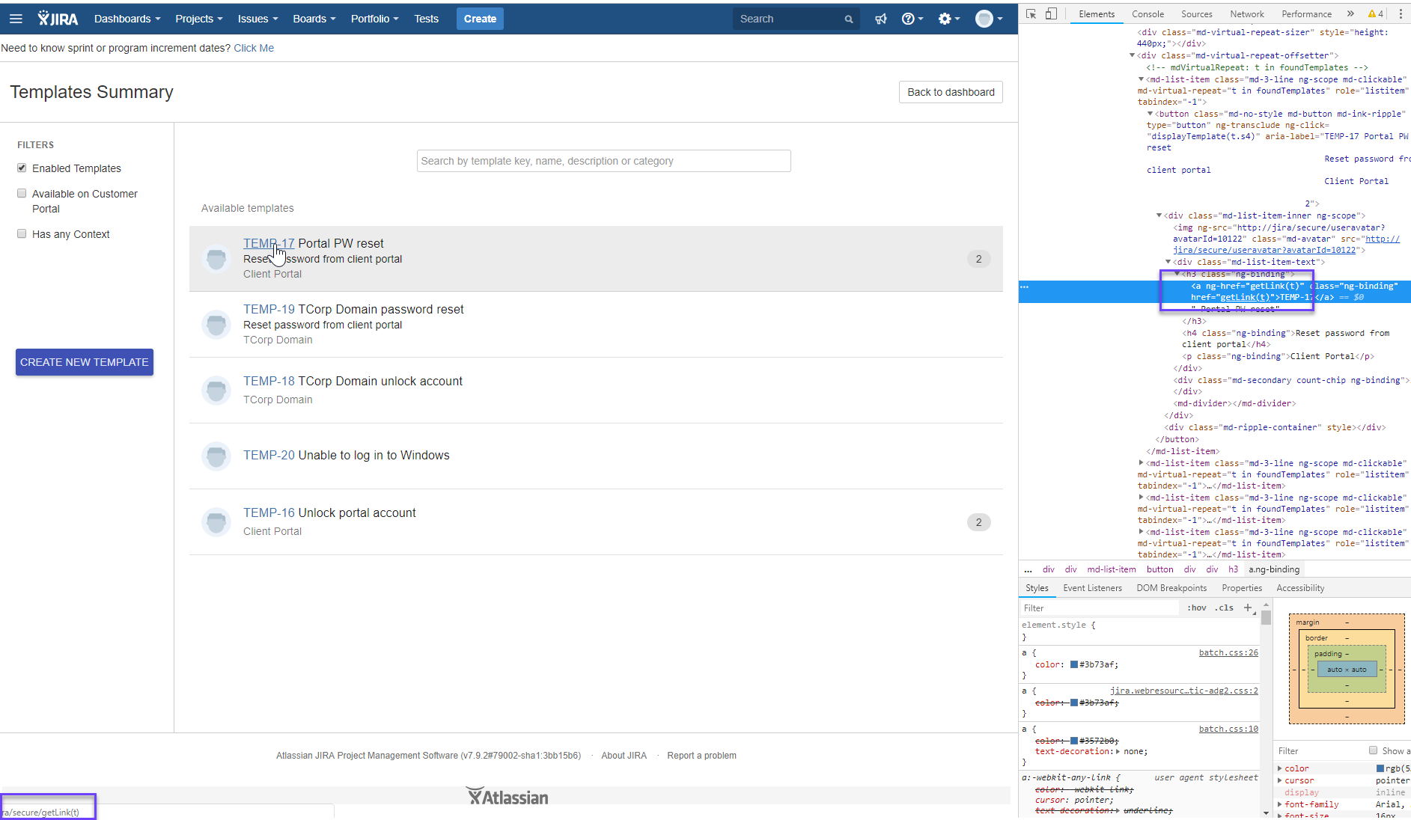Image resolution: width=1411 pixels, height=820 pixels.
Task: Click color swatch under batch.css:26 rule
Action: [1074, 664]
